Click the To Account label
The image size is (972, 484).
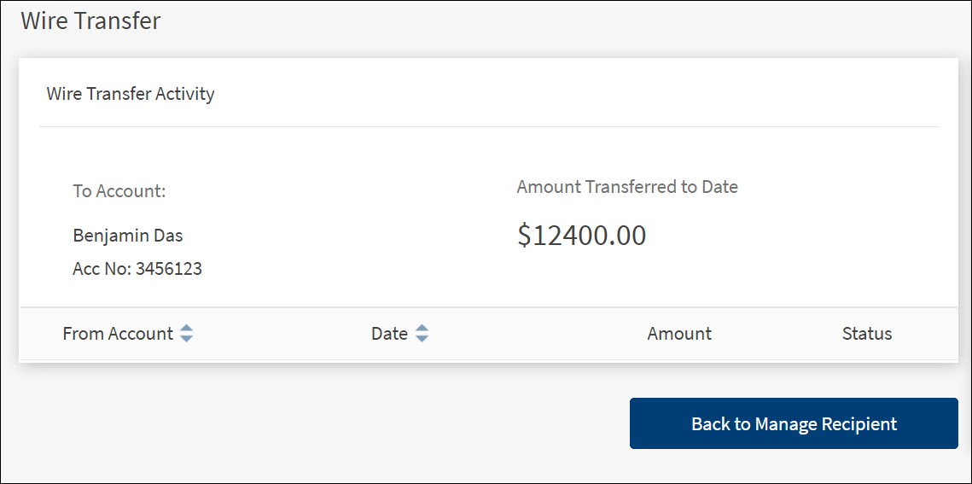click(x=119, y=191)
